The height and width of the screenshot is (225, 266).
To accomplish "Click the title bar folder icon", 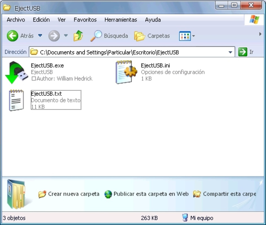I will pyautogui.click(x=7, y=7).
